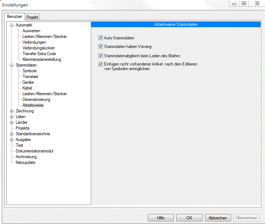Collapse the Automatik tree node

tap(11, 25)
